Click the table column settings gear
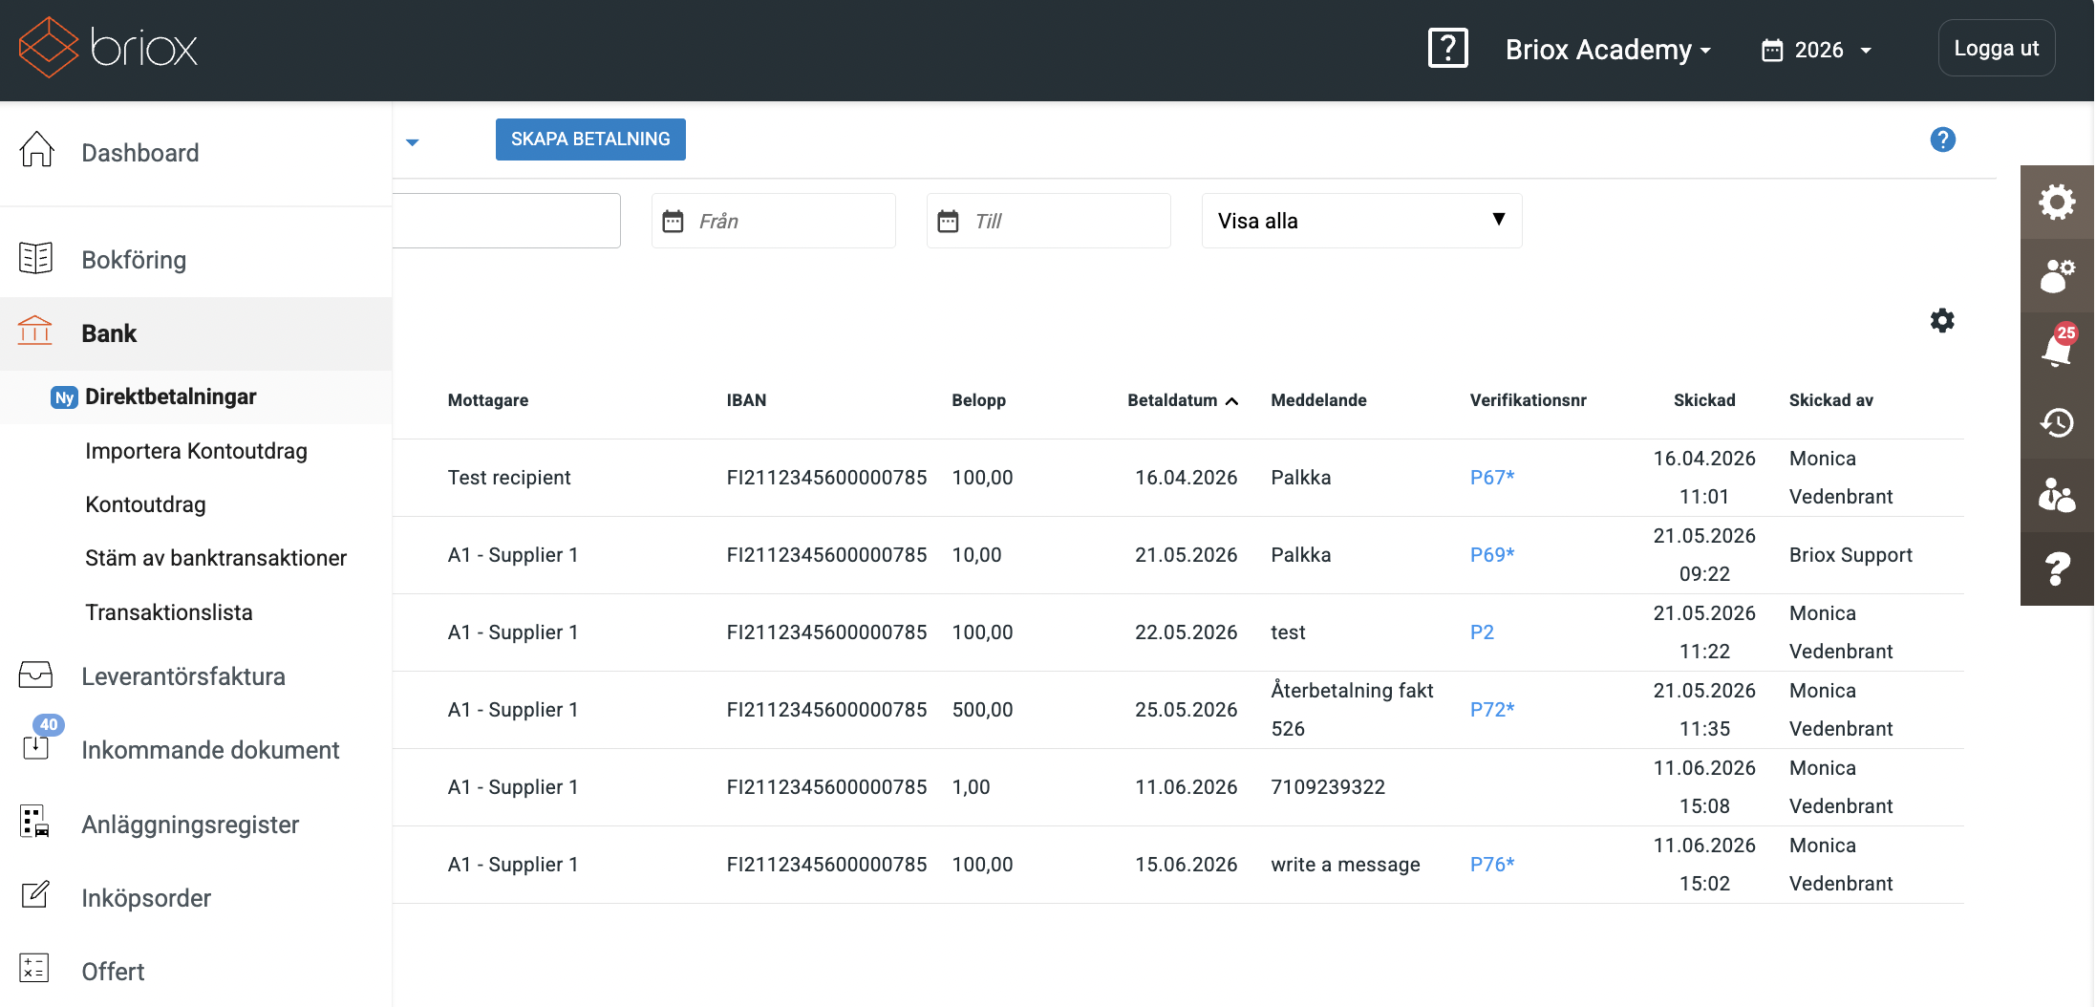The width and height of the screenshot is (2096, 1007). click(1942, 320)
